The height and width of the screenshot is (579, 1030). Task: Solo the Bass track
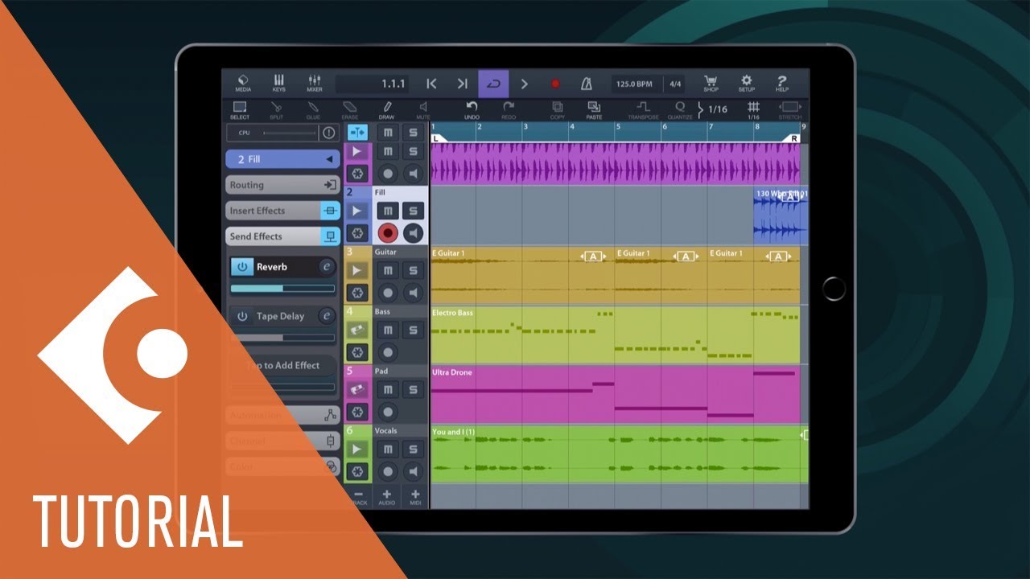point(413,330)
